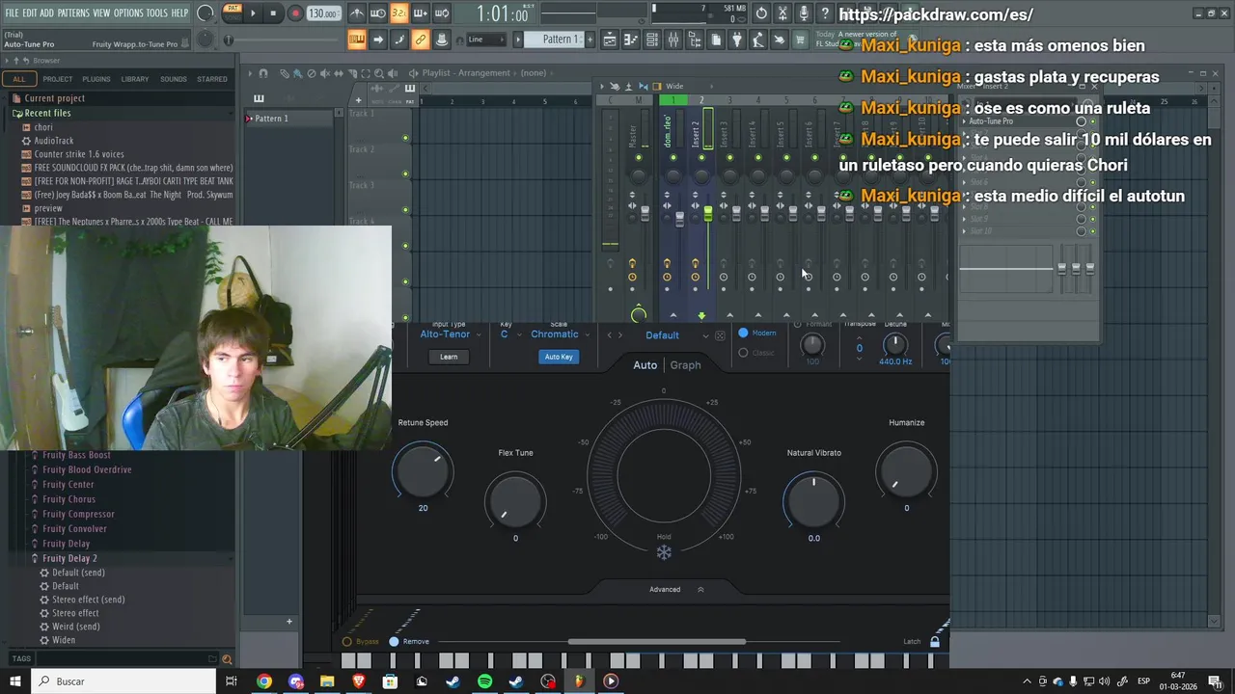This screenshot has width=1235, height=694.
Task: Click the shopping cart icon
Action: point(801,40)
